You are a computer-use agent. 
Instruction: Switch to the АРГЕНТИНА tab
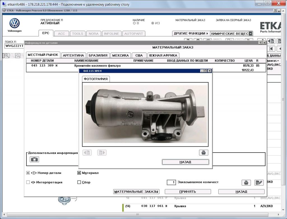(x=73, y=55)
